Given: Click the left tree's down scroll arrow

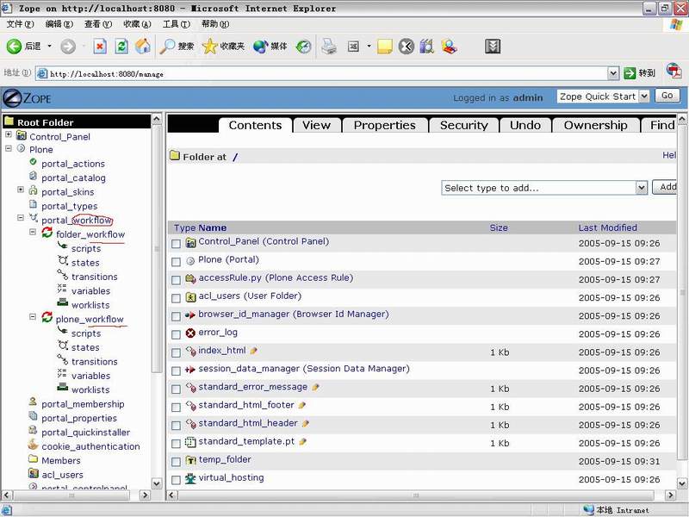Looking at the screenshot, I should [157, 483].
